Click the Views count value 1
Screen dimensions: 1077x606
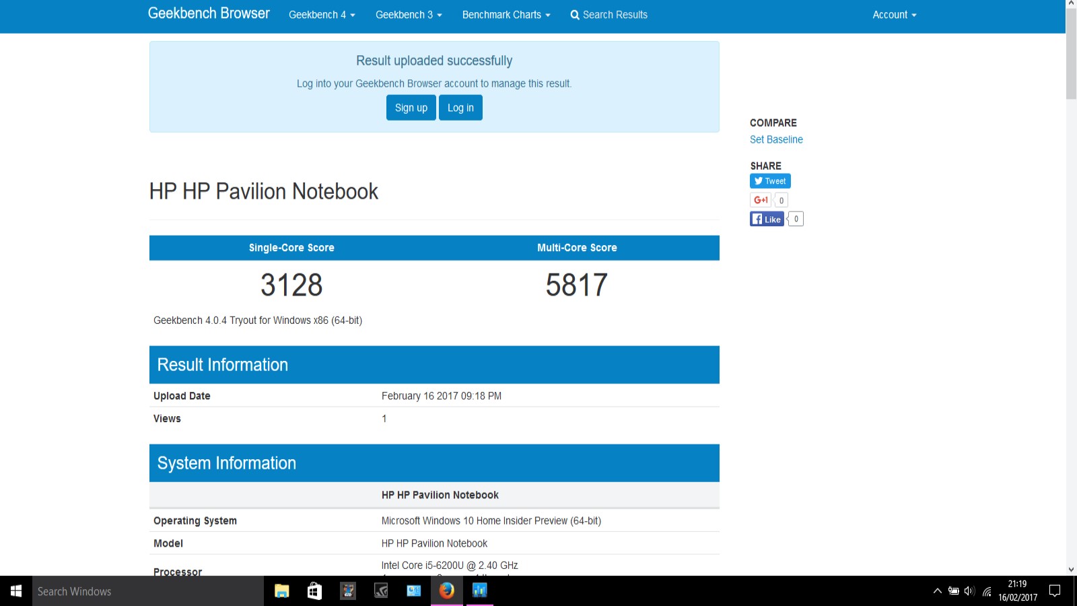384,419
